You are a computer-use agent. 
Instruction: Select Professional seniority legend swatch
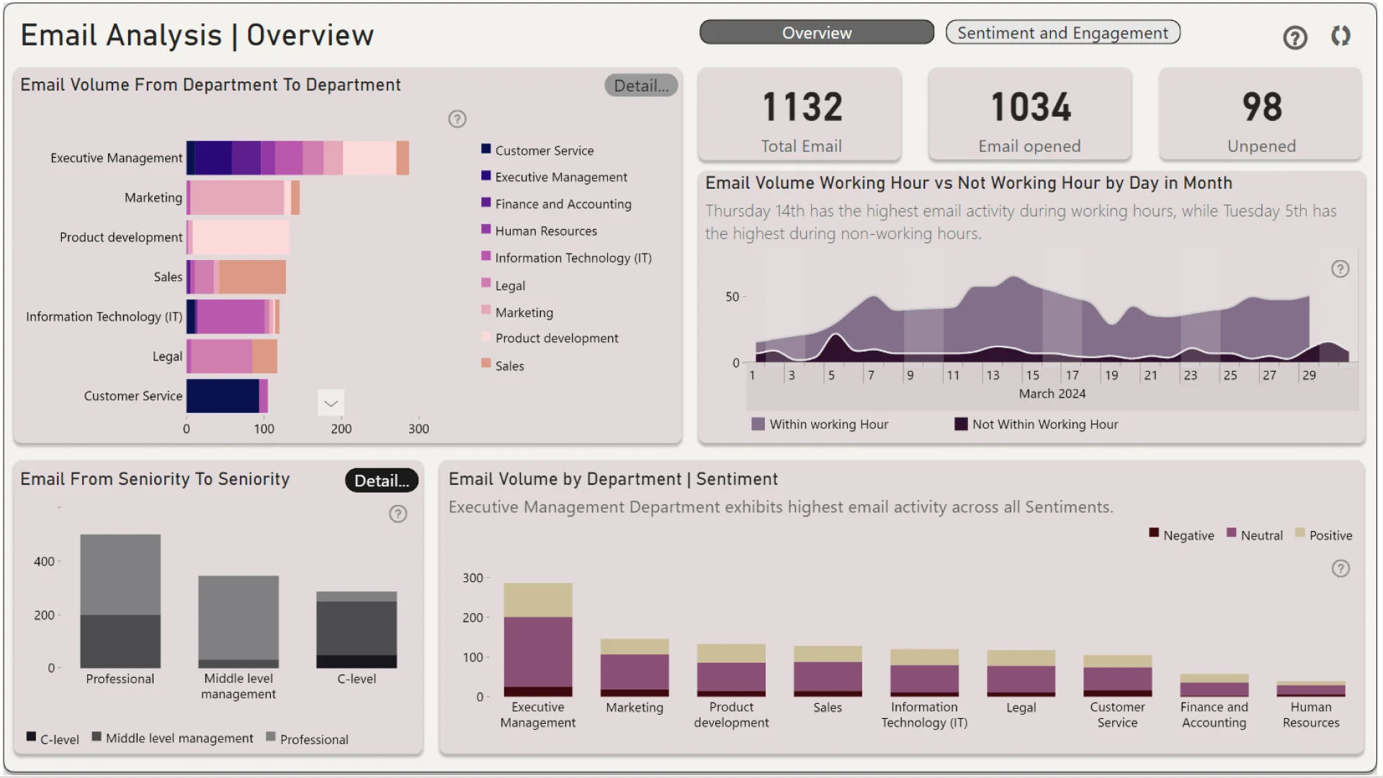tap(271, 736)
